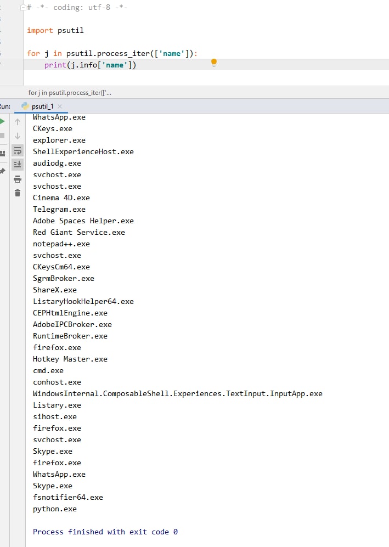Print the console output
Image resolution: width=389 pixels, height=547 pixels.
click(18, 179)
